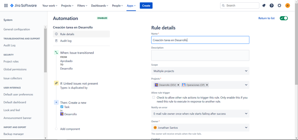
Task: Open the notifications bell icon
Action: click(264, 5)
